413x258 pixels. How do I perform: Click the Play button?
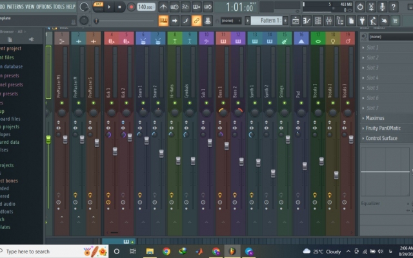click(x=109, y=7)
